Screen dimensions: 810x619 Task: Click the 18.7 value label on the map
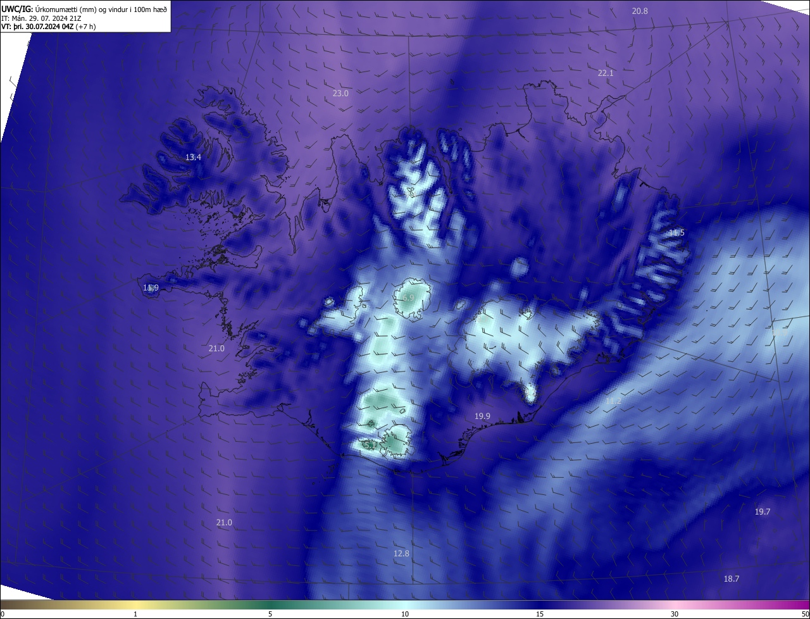732,579
